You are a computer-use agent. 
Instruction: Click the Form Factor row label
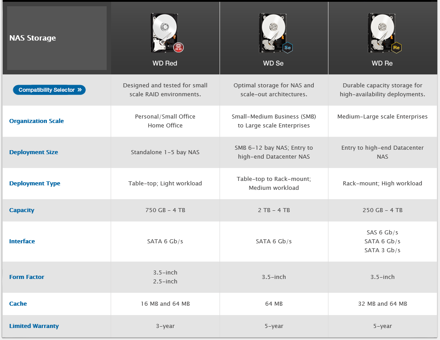click(x=27, y=277)
